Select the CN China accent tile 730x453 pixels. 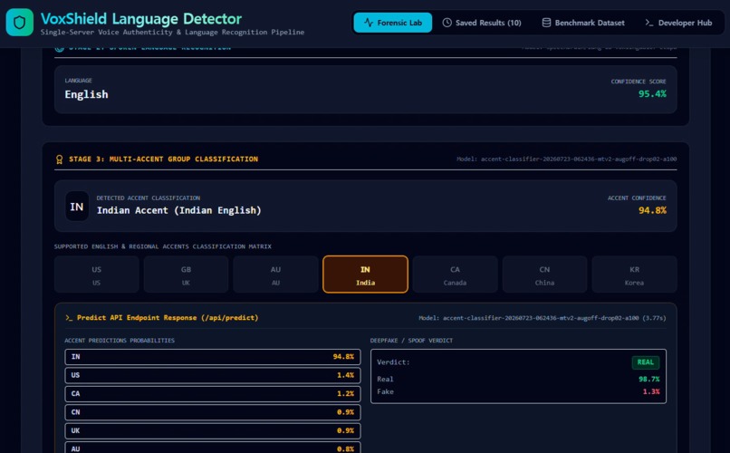[x=544, y=275]
